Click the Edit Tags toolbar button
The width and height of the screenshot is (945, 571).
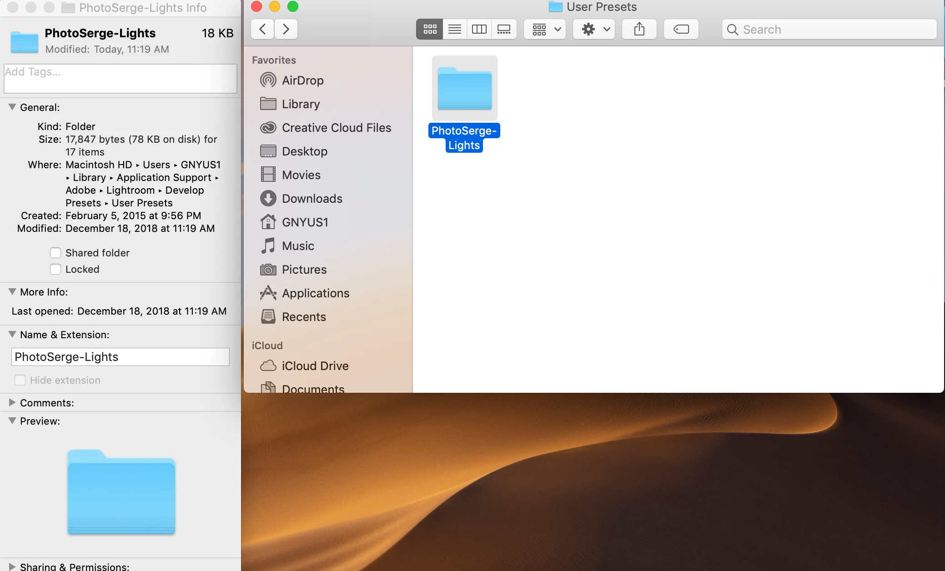tap(681, 30)
